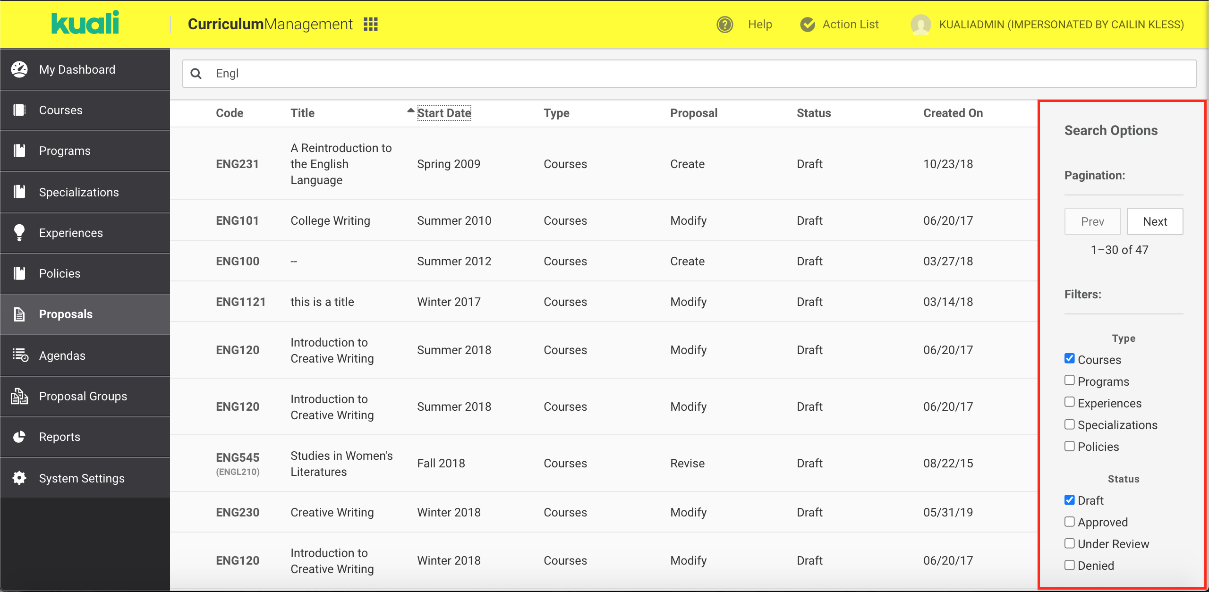Uncheck the Courses type filter
This screenshot has height=592, width=1209.
click(x=1070, y=359)
